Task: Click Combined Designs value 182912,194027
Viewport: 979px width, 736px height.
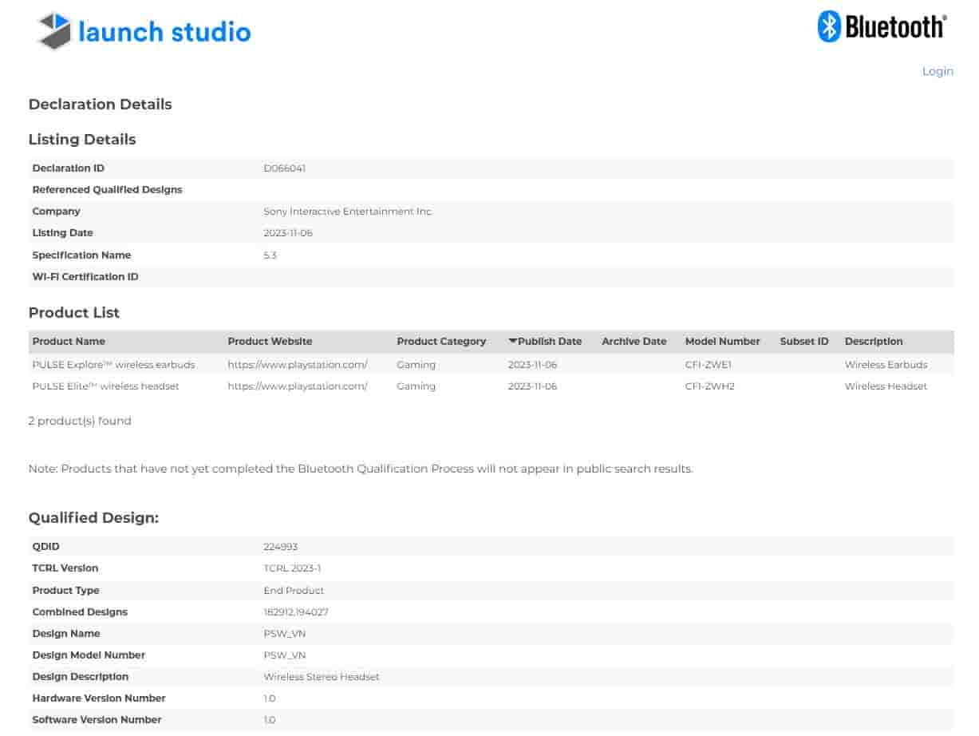Action: pos(295,611)
